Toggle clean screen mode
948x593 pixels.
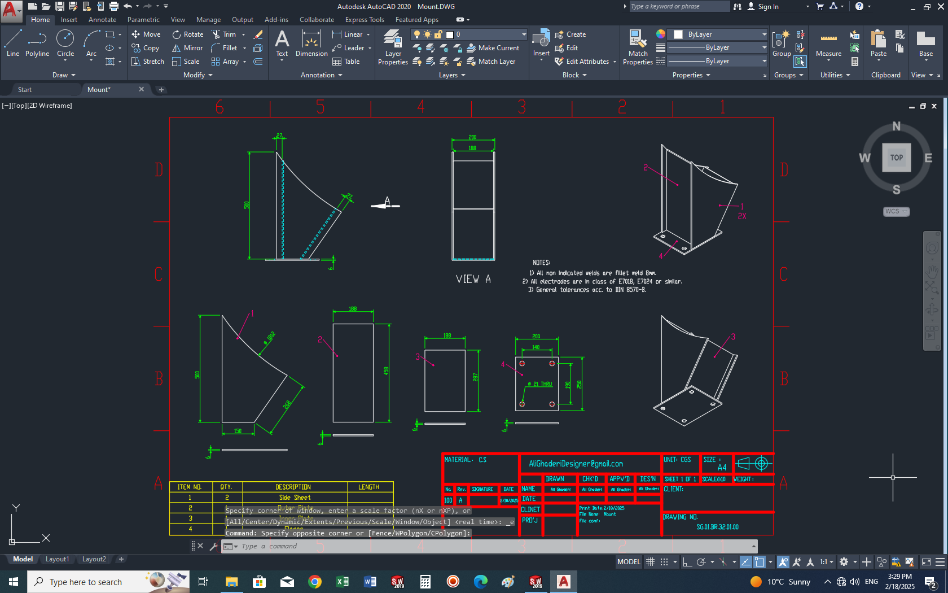[x=927, y=562]
